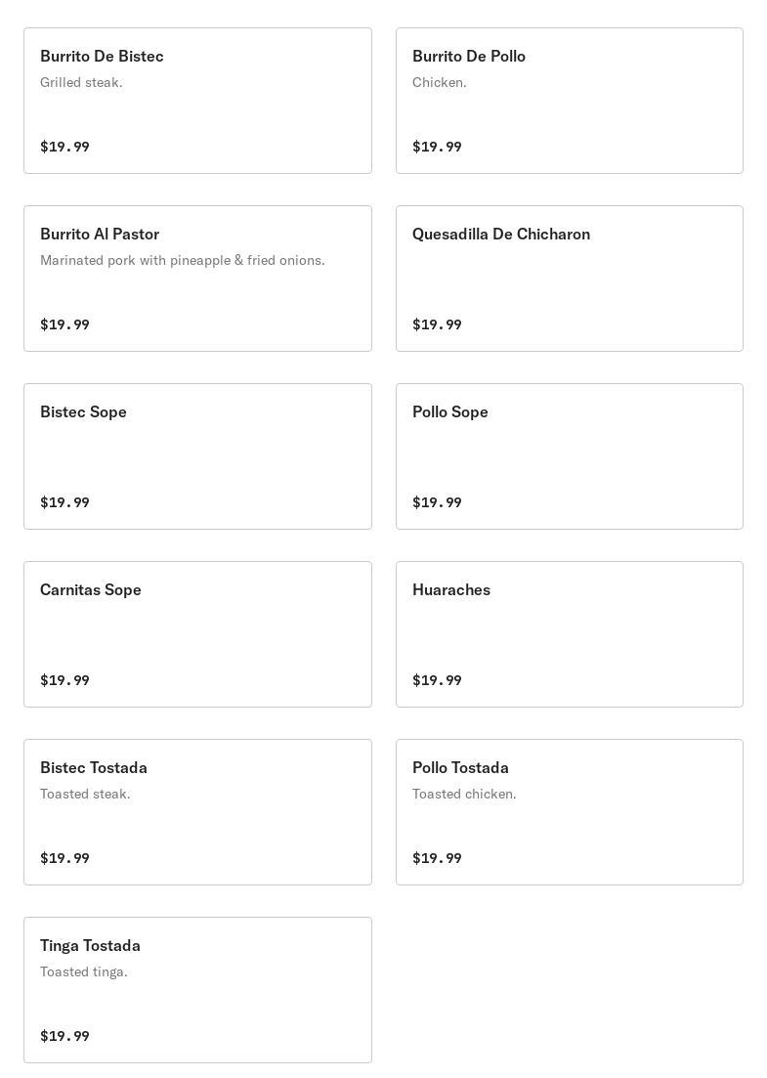Viewport: 767px width, 1078px height.
Task: Click the Pollo Sope title text
Action: pyautogui.click(x=450, y=412)
